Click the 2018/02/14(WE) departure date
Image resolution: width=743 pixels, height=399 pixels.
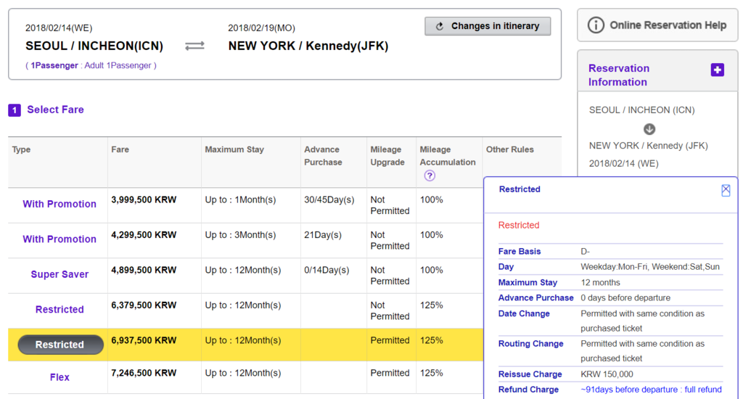pyautogui.click(x=59, y=28)
